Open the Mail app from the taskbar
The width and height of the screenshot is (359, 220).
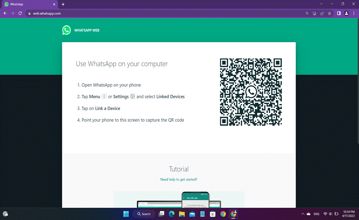click(x=192, y=214)
